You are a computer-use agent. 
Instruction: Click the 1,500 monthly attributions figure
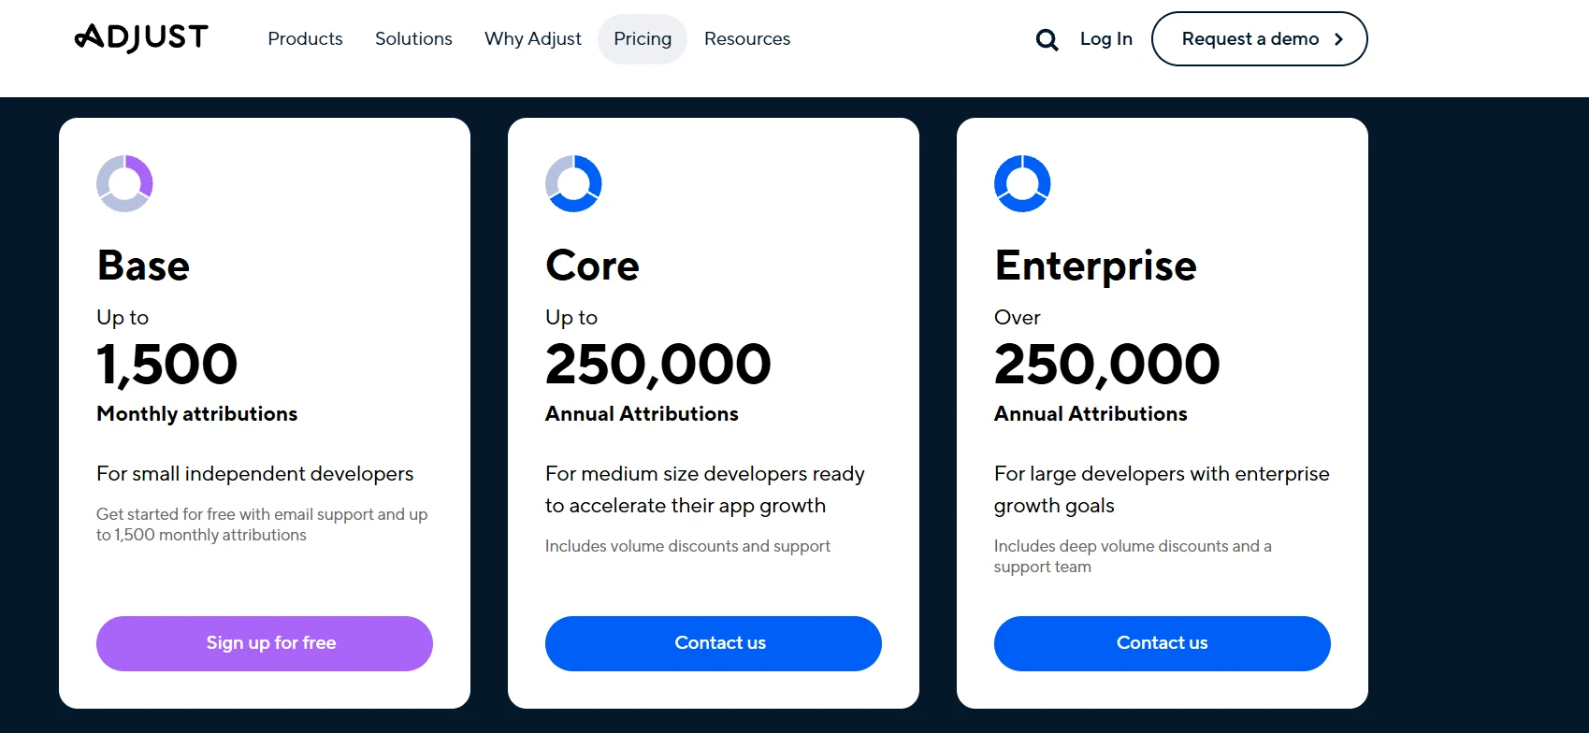click(x=167, y=364)
